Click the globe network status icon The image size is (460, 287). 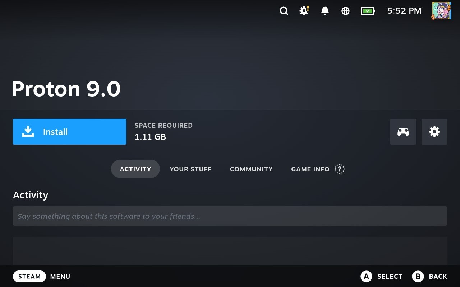(x=345, y=11)
